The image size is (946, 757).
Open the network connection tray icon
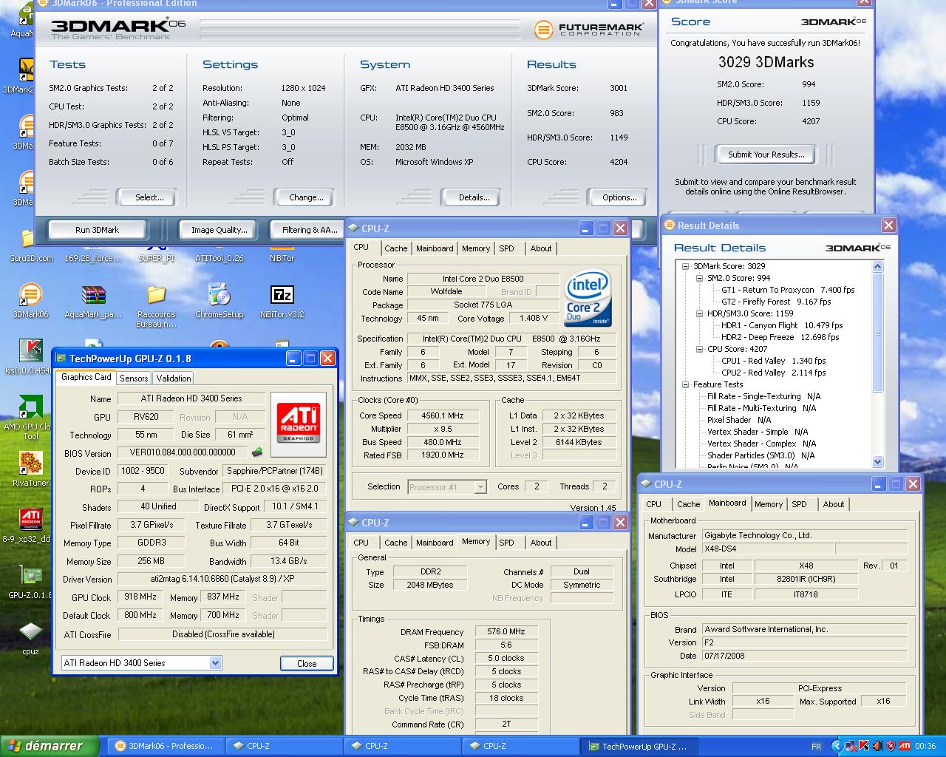point(850,746)
